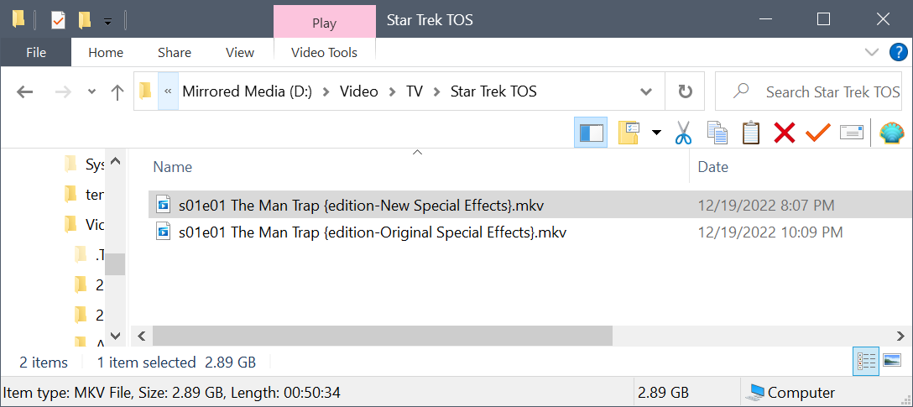Open the Video Tools tab
Image resolution: width=913 pixels, height=407 pixels.
pyautogui.click(x=324, y=52)
